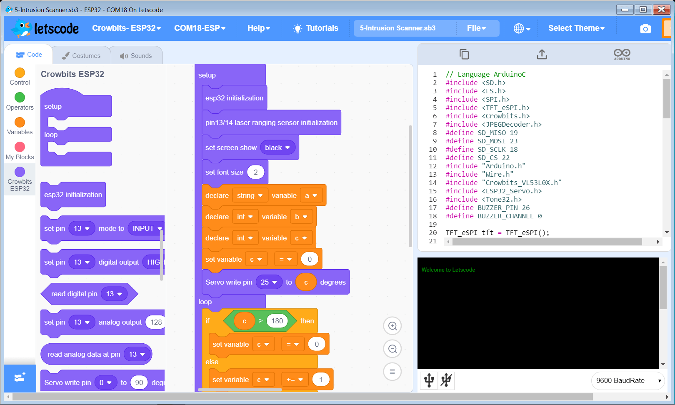The height and width of the screenshot is (405, 675).
Task: Click the workspace vertical scrollbar
Action: point(410,186)
